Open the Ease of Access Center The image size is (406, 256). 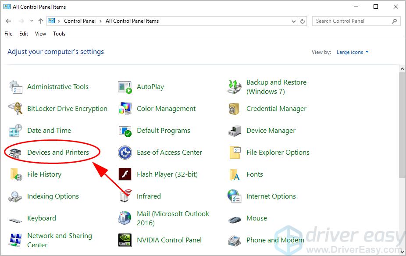click(x=169, y=152)
